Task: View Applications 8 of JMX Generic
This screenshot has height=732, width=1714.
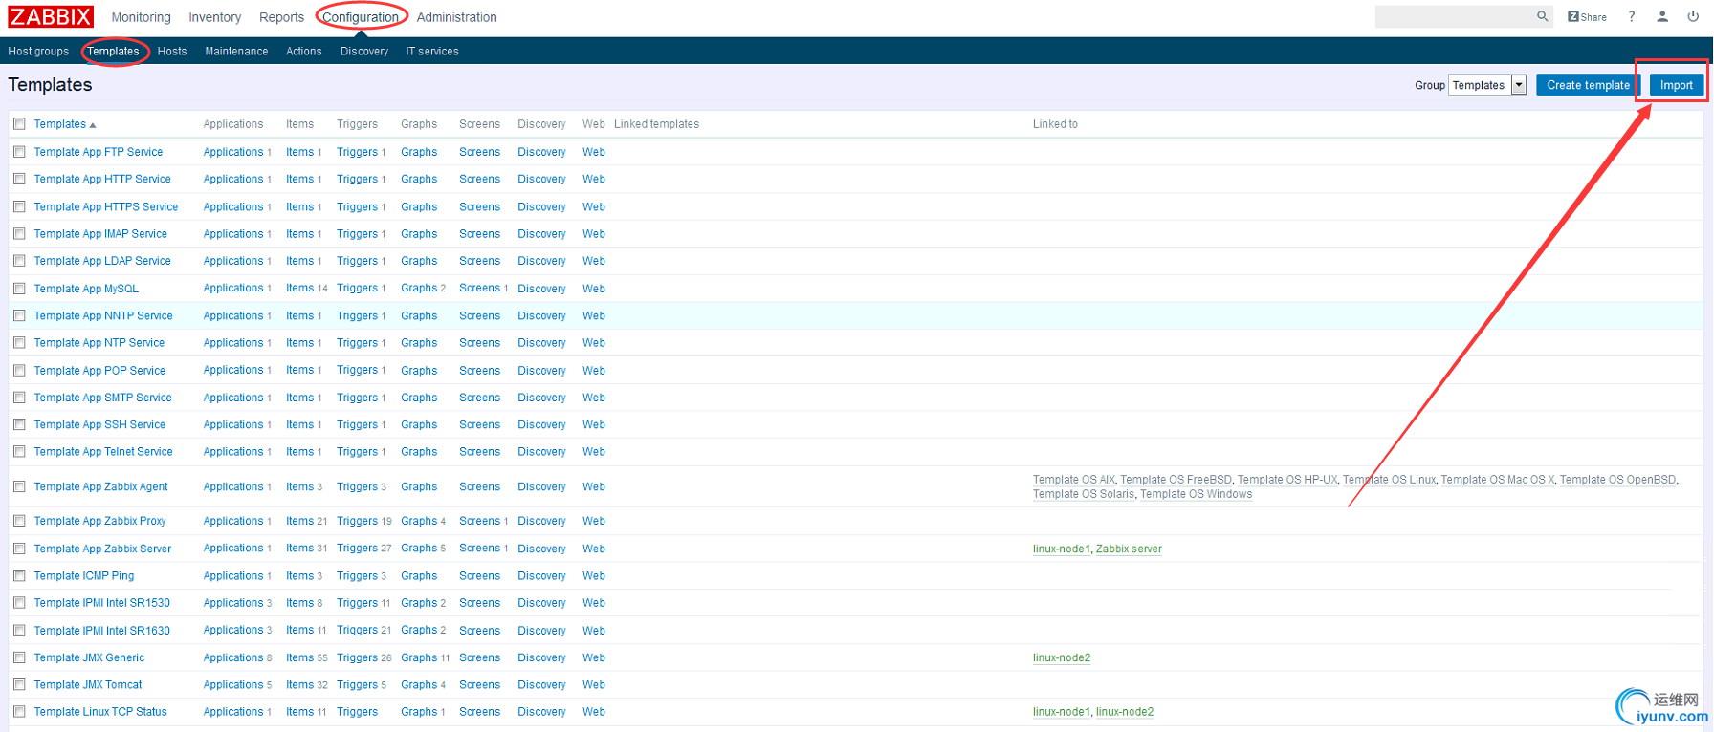Action: (233, 657)
